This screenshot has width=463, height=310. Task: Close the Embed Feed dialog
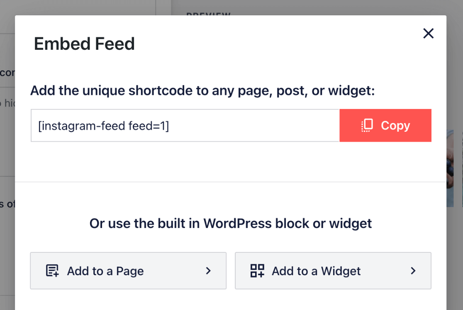[x=428, y=34]
